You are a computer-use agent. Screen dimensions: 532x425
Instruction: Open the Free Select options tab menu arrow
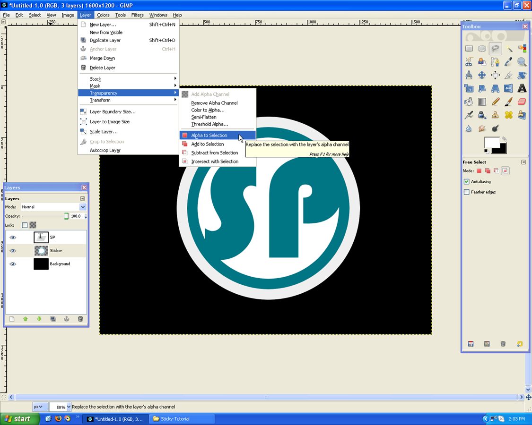[x=523, y=162]
